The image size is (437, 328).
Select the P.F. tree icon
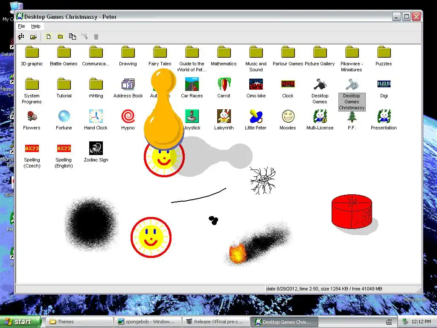(x=352, y=117)
